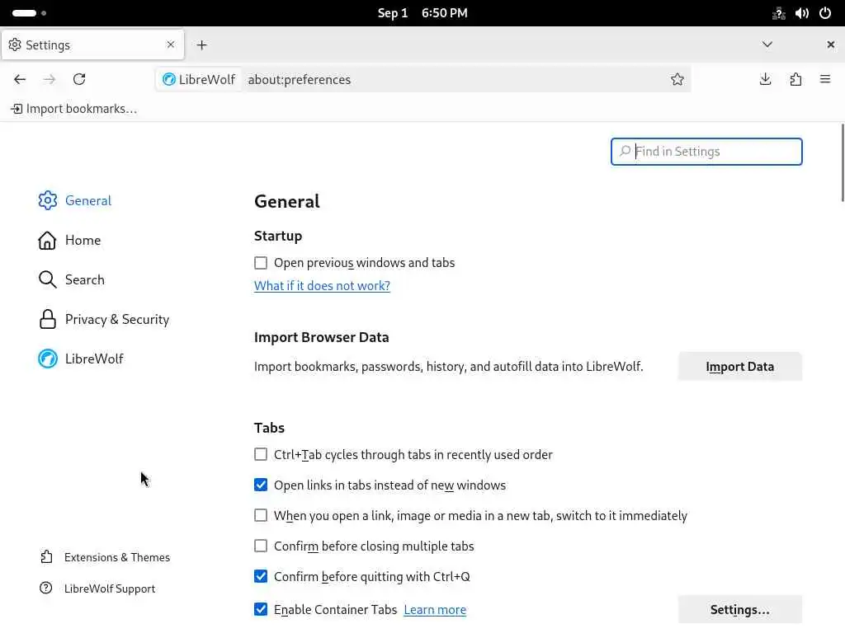This screenshot has height=633, width=845.
Task: Disable Confirm before quitting with Ctrl+Q
Action: coord(261,576)
